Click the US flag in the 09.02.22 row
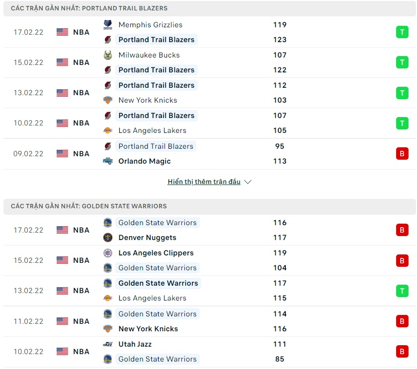 62,154
